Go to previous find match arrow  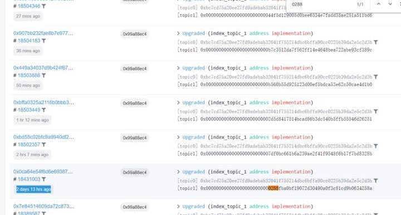click(x=379, y=4)
